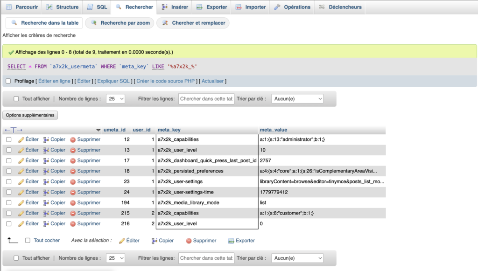Image resolution: width=478 pixels, height=271 pixels.
Task: Open the column options triangle left of umeta_id
Action: point(98,130)
